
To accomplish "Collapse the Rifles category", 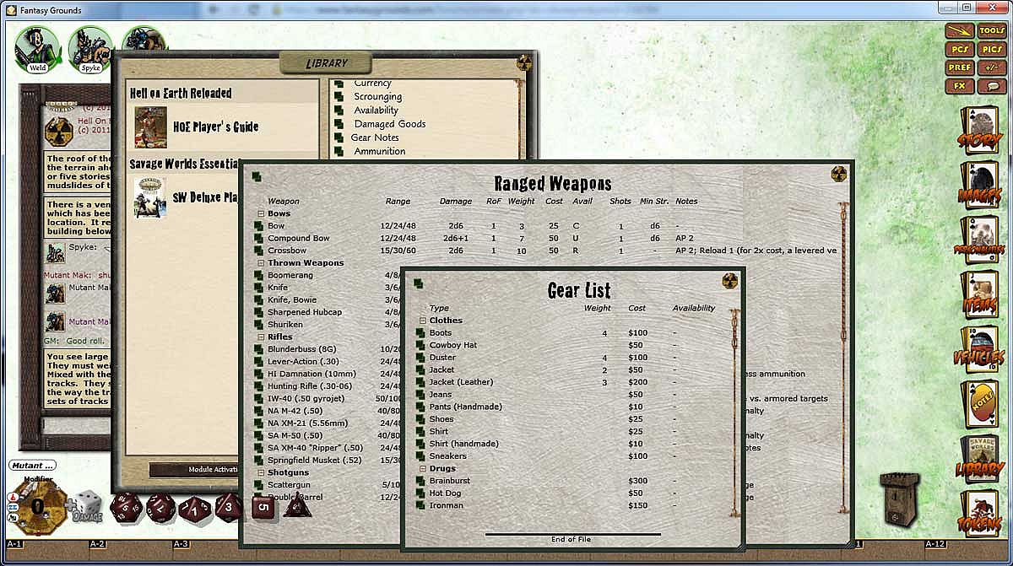I will click(x=261, y=337).
